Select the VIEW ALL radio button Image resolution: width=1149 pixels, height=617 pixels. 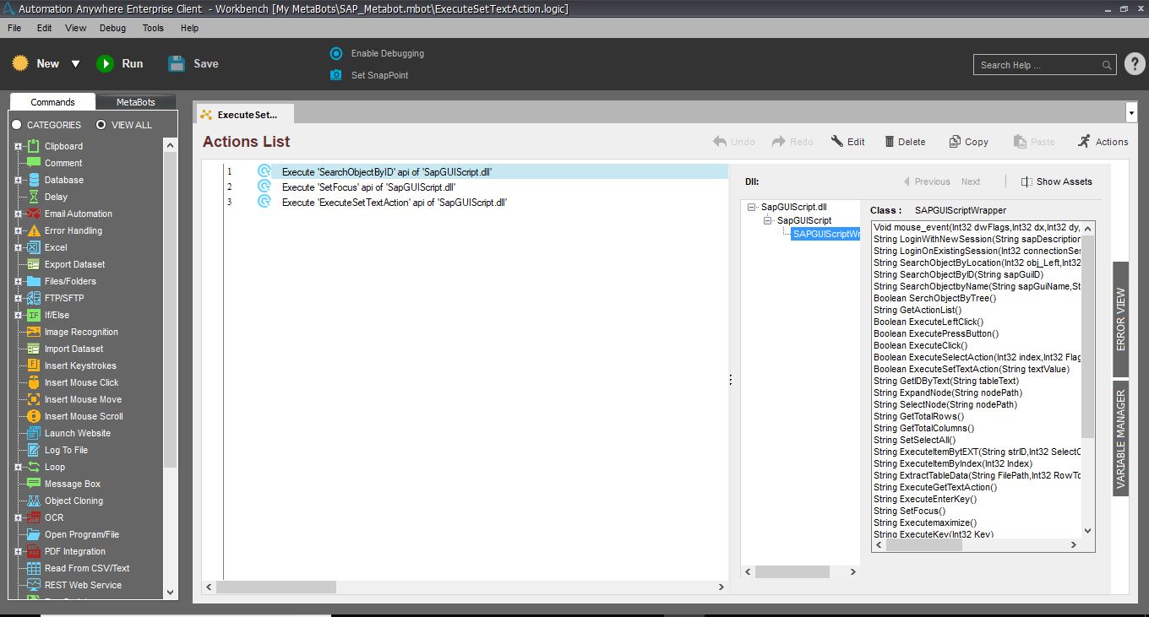pyautogui.click(x=101, y=125)
